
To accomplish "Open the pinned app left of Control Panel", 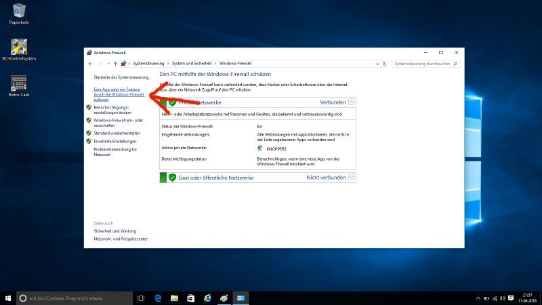I will 224,298.
